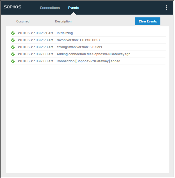175x178 pixels.
Task: Select the Initializing event description
Action: coord(65,33)
